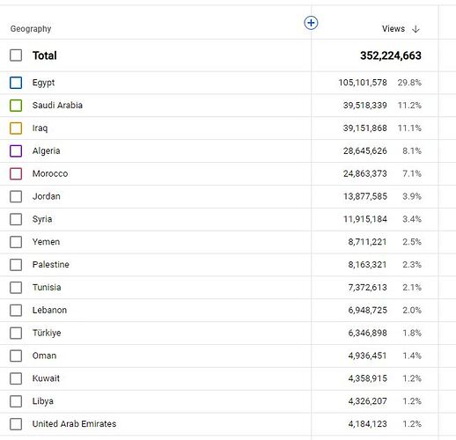The width and height of the screenshot is (456, 440).
Task: Check the Türkiye row checkbox
Action: pyautogui.click(x=16, y=333)
